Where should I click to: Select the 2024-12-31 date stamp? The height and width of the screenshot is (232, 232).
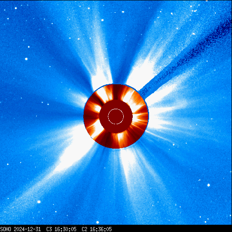[x=27, y=229]
